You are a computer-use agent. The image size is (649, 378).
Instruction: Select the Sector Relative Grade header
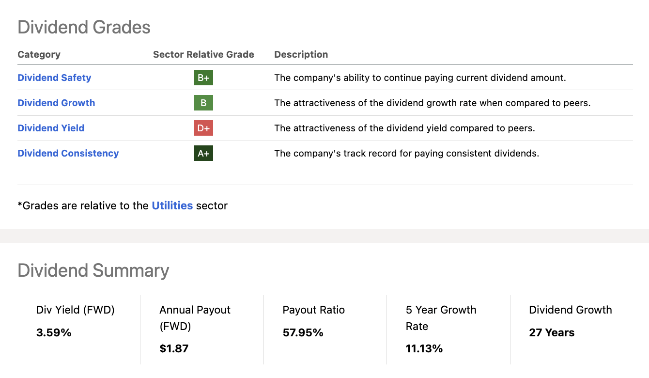[203, 54]
